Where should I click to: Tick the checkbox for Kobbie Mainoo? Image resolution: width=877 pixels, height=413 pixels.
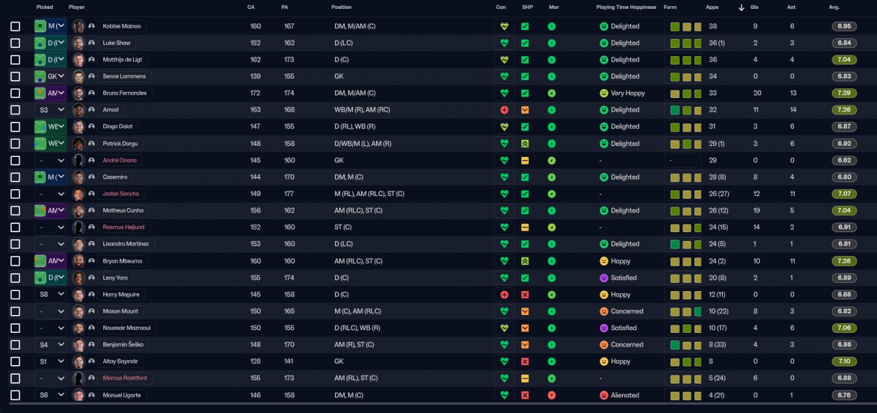[x=15, y=26]
